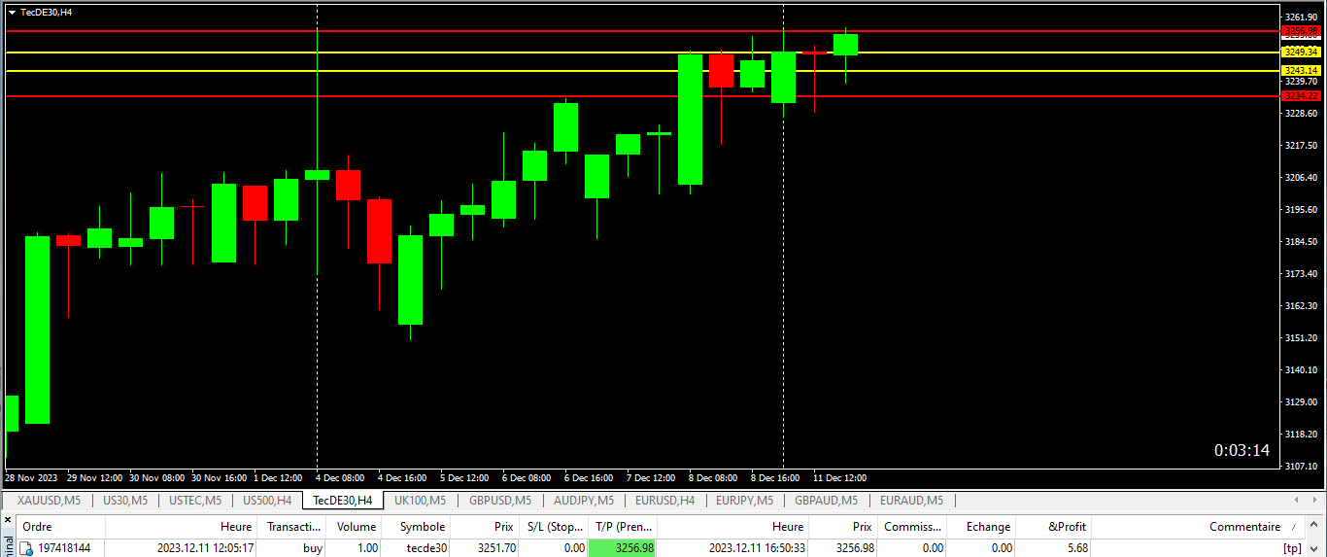Switch to the XAUUSD,M5 chart tab
Viewport: 1327px width, 557px height.
(49, 501)
